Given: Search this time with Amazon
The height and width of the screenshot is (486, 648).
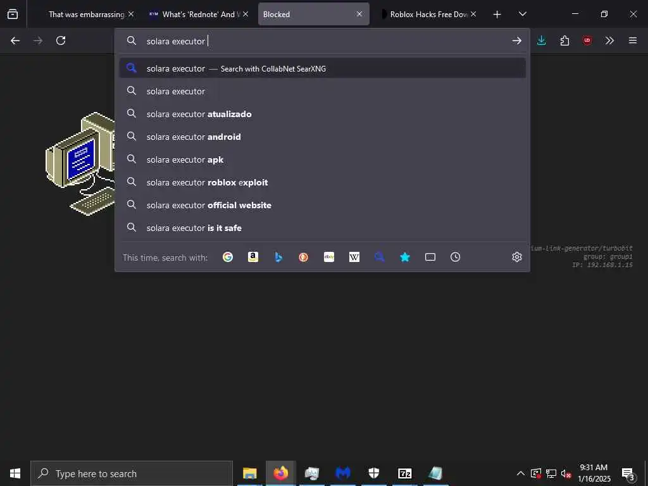Looking at the screenshot, I should pyautogui.click(x=253, y=257).
